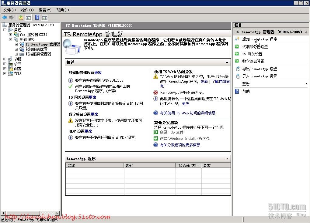Click the Web 服务器 (IIS) tree icon
310x223 pixels.
16,35
